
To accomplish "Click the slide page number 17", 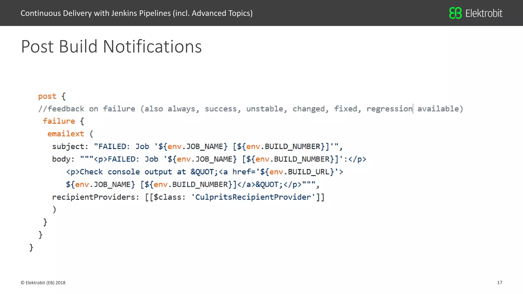I will coord(500,283).
